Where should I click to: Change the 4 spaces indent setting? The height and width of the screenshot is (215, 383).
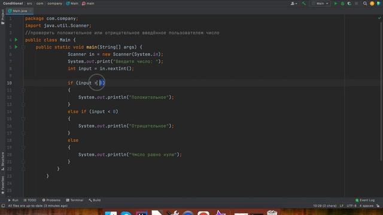[x=366, y=205]
